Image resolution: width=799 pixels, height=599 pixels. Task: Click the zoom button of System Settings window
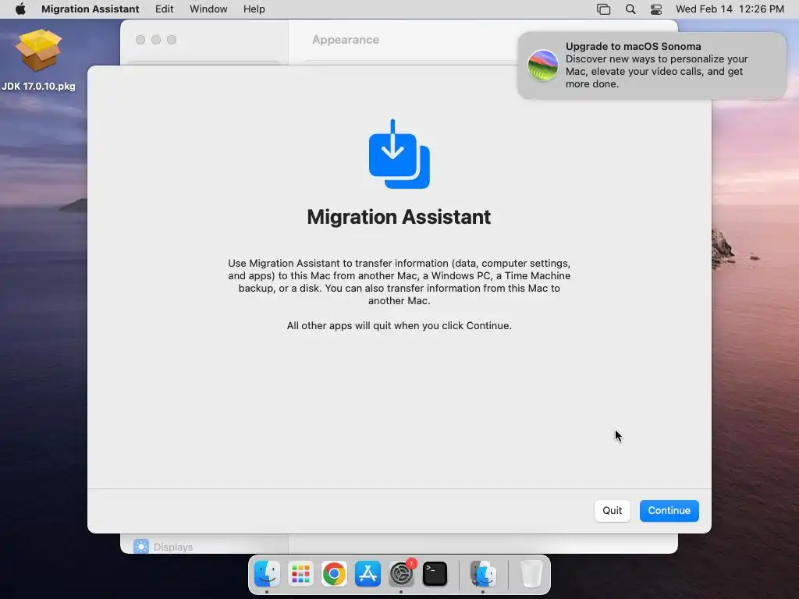(172, 40)
